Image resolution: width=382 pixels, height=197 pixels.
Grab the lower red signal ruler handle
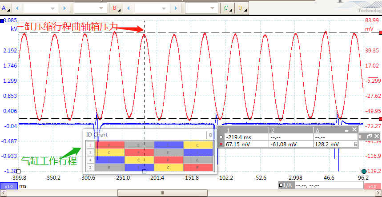[381, 119]
